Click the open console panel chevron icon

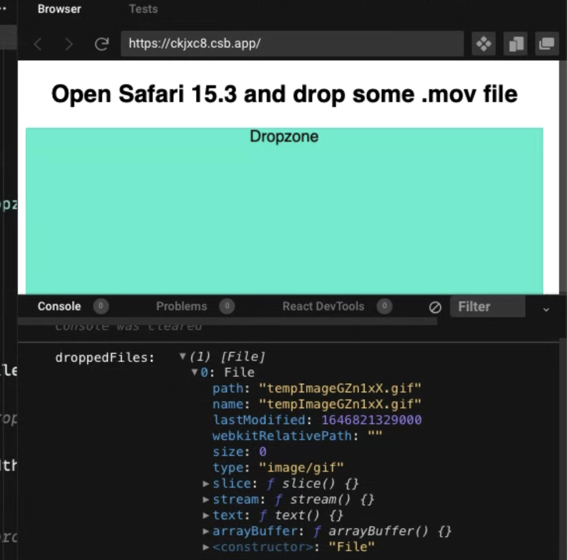[x=547, y=309]
